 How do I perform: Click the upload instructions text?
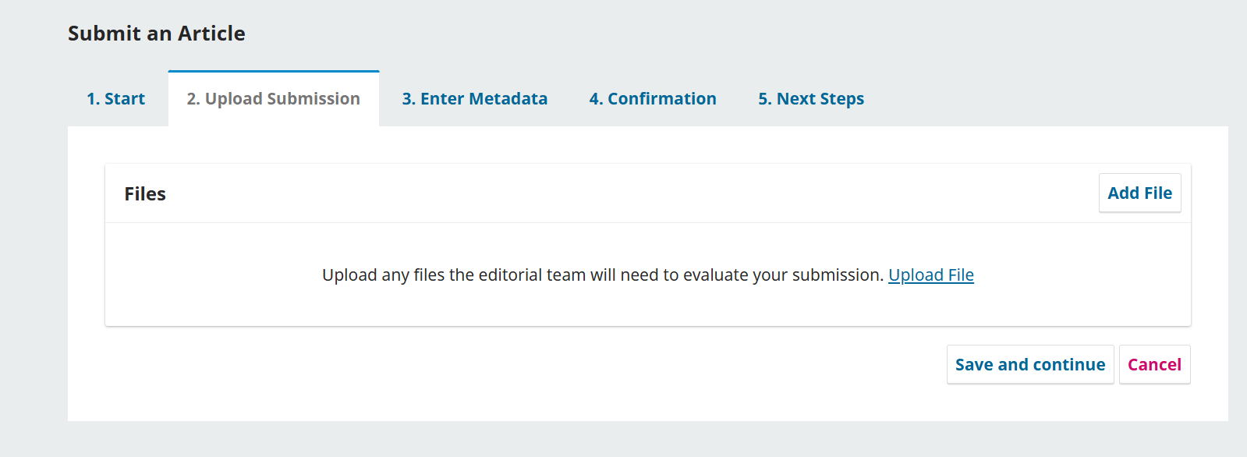pos(602,275)
